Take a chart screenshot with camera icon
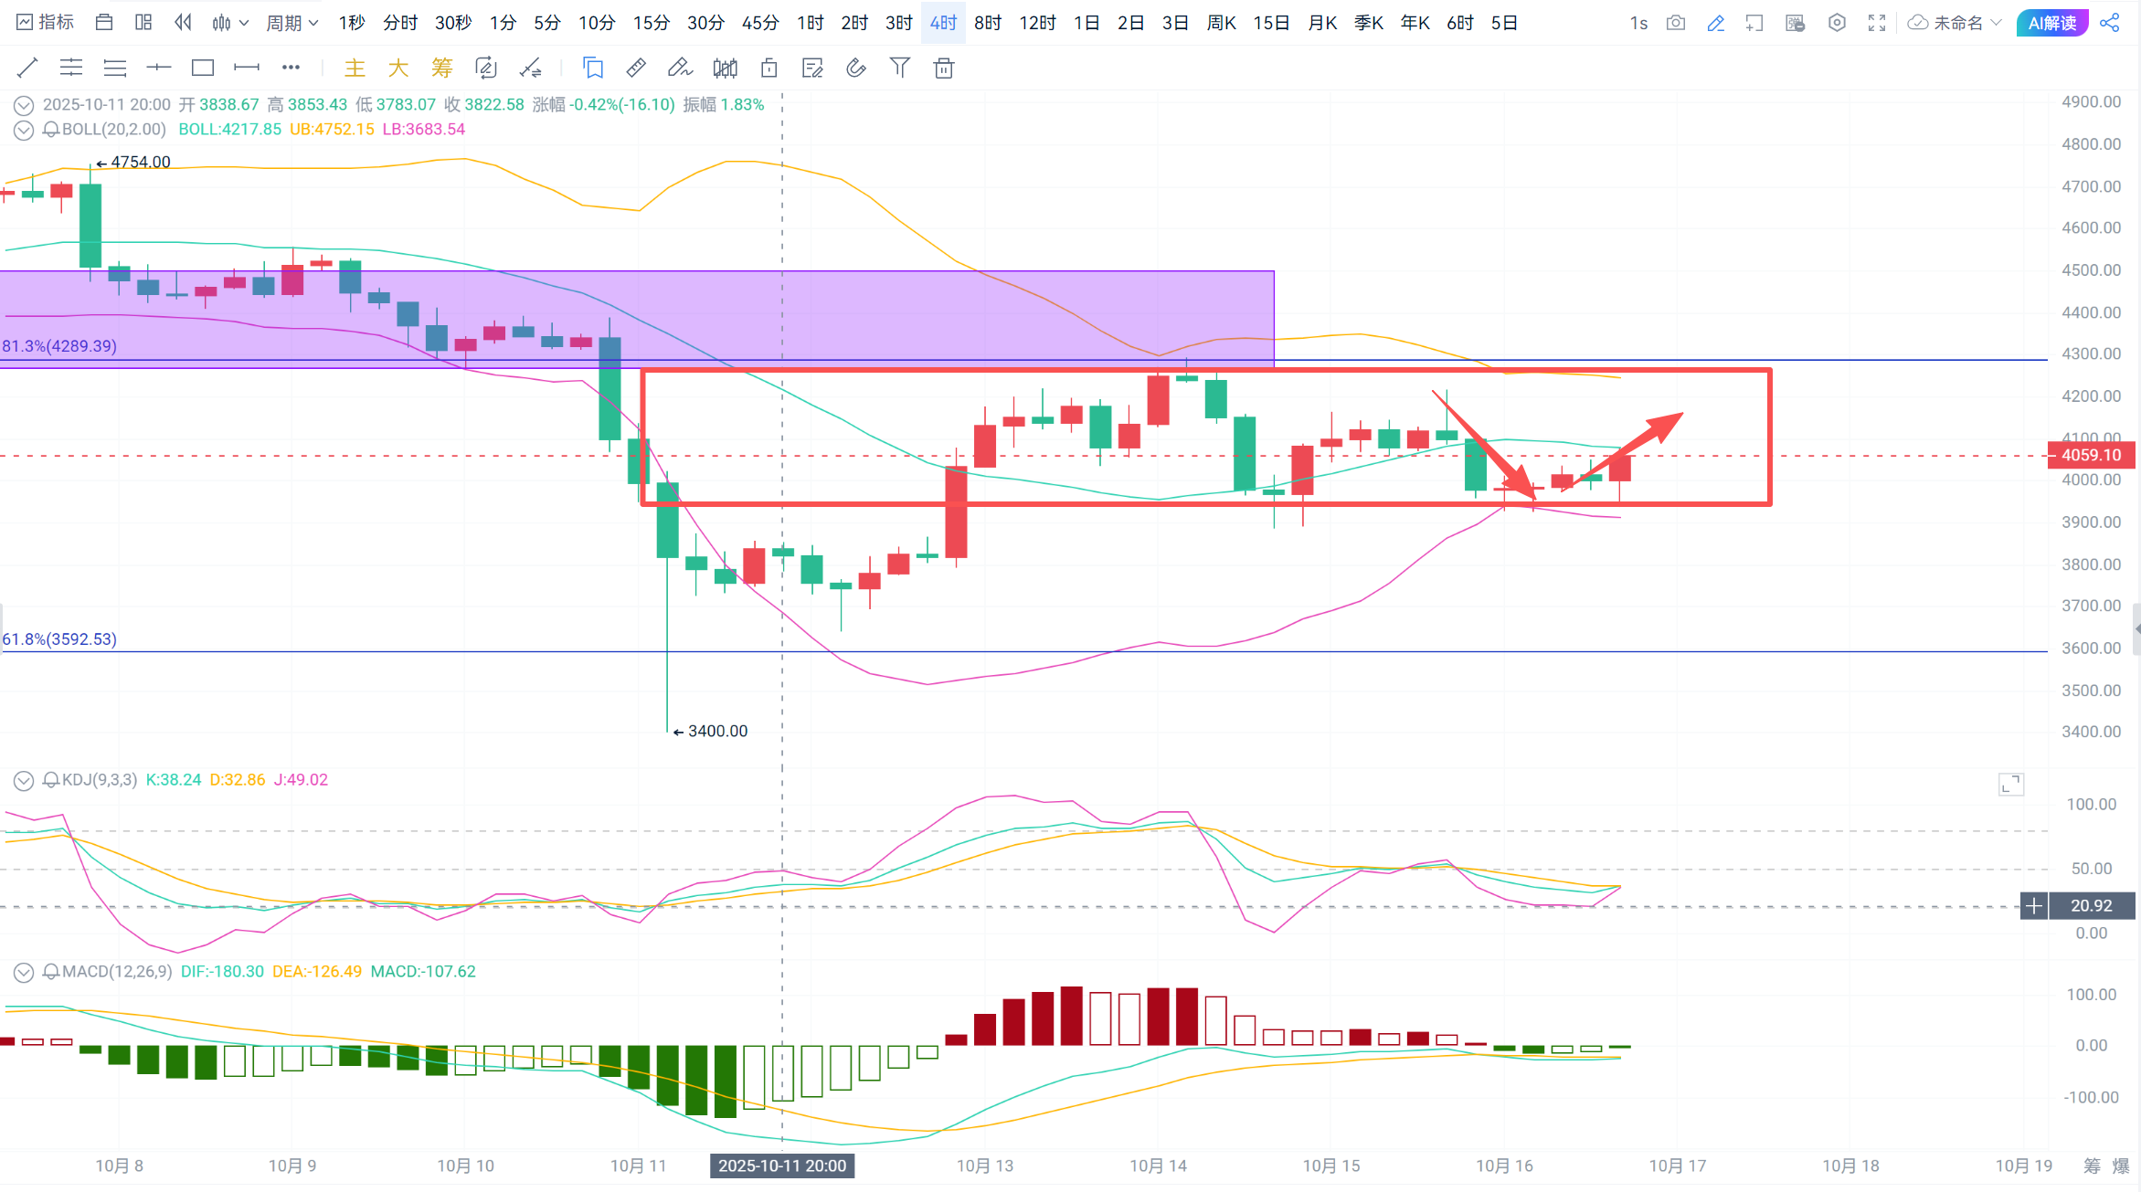The width and height of the screenshot is (2141, 1192). point(1675,23)
